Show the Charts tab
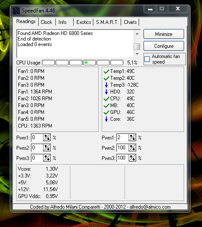This screenshot has width=202, height=227. coord(130,22)
